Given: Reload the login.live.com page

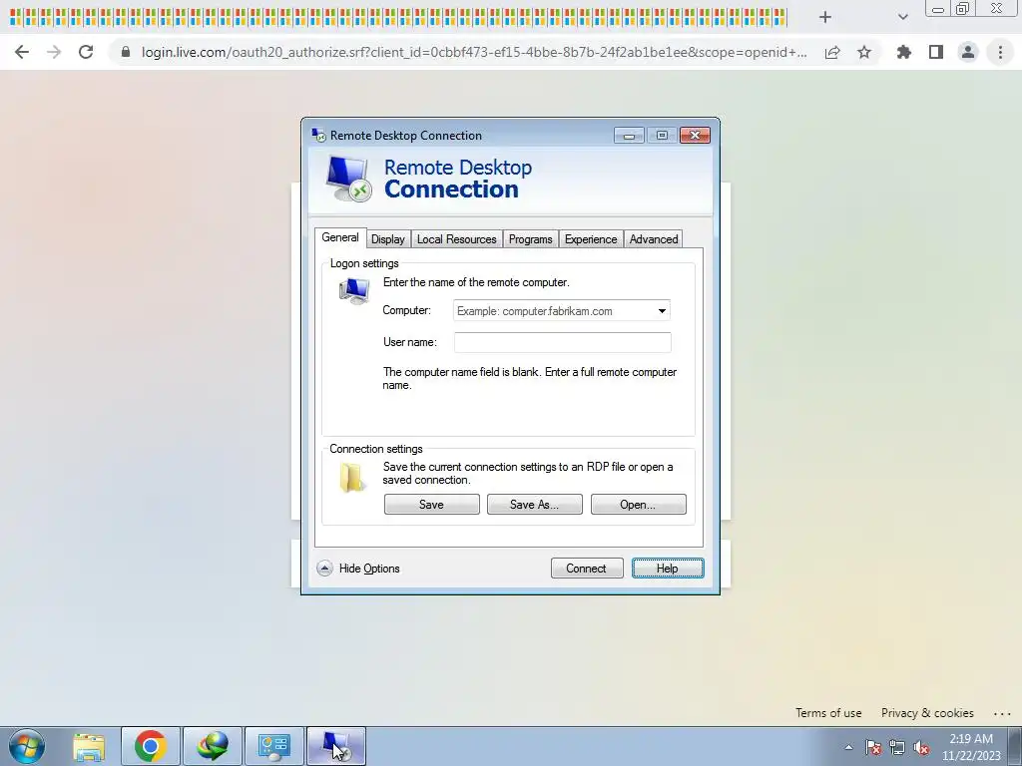Looking at the screenshot, I should coord(86,52).
